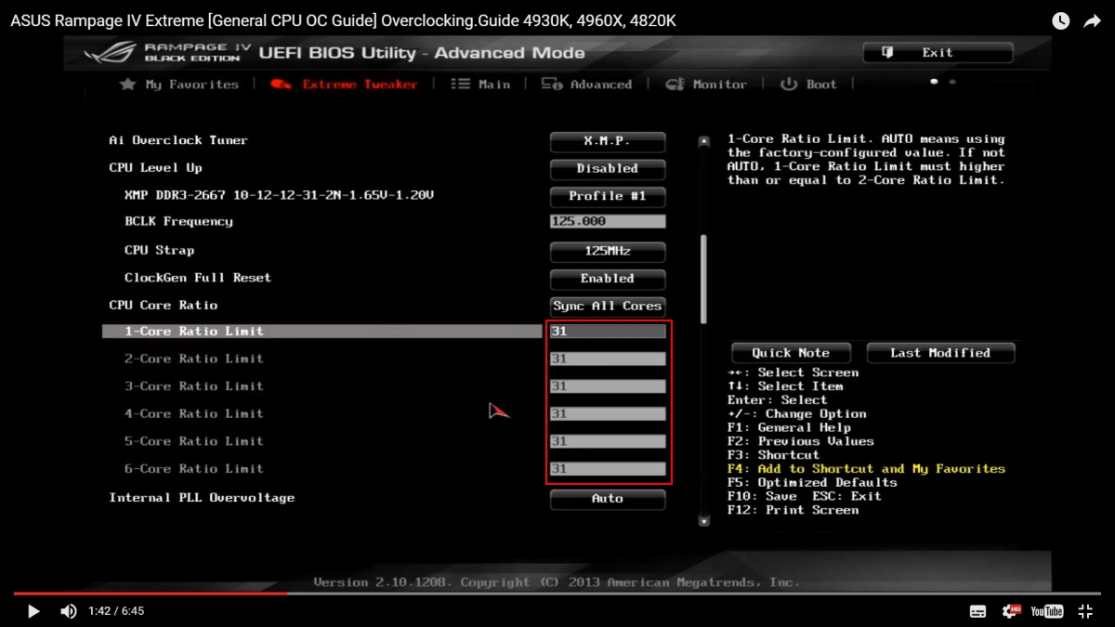Click the "F5: Optimized Defaults" help line
Screen dimensions: 1115x627
click(812, 482)
